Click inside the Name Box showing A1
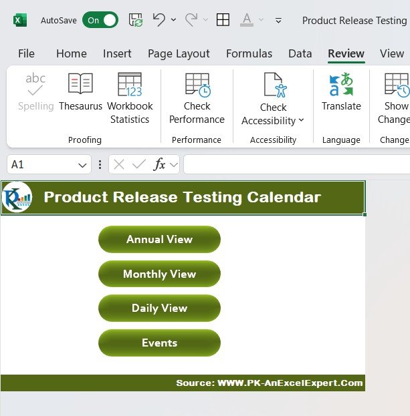410x416 pixels. 43,165
